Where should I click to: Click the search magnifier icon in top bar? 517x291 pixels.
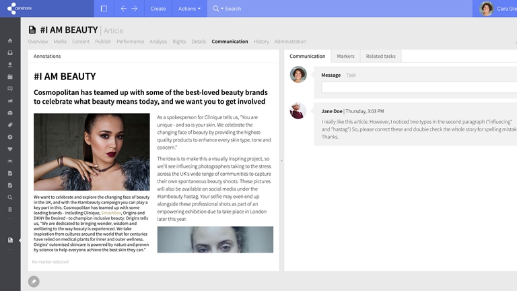point(215,9)
